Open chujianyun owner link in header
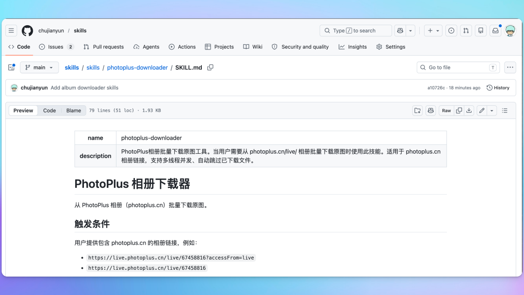Screen dimensions: 524x295 pos(51,31)
